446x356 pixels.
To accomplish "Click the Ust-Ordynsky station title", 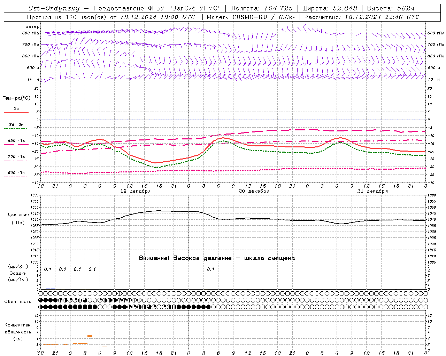I will click(54, 8).
